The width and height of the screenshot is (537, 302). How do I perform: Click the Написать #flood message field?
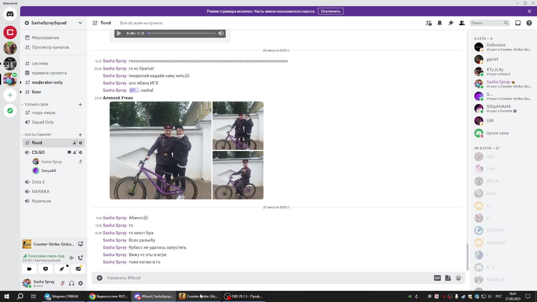(252, 278)
